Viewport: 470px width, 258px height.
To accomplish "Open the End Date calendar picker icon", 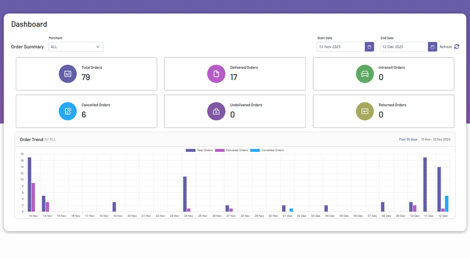I will click(432, 46).
